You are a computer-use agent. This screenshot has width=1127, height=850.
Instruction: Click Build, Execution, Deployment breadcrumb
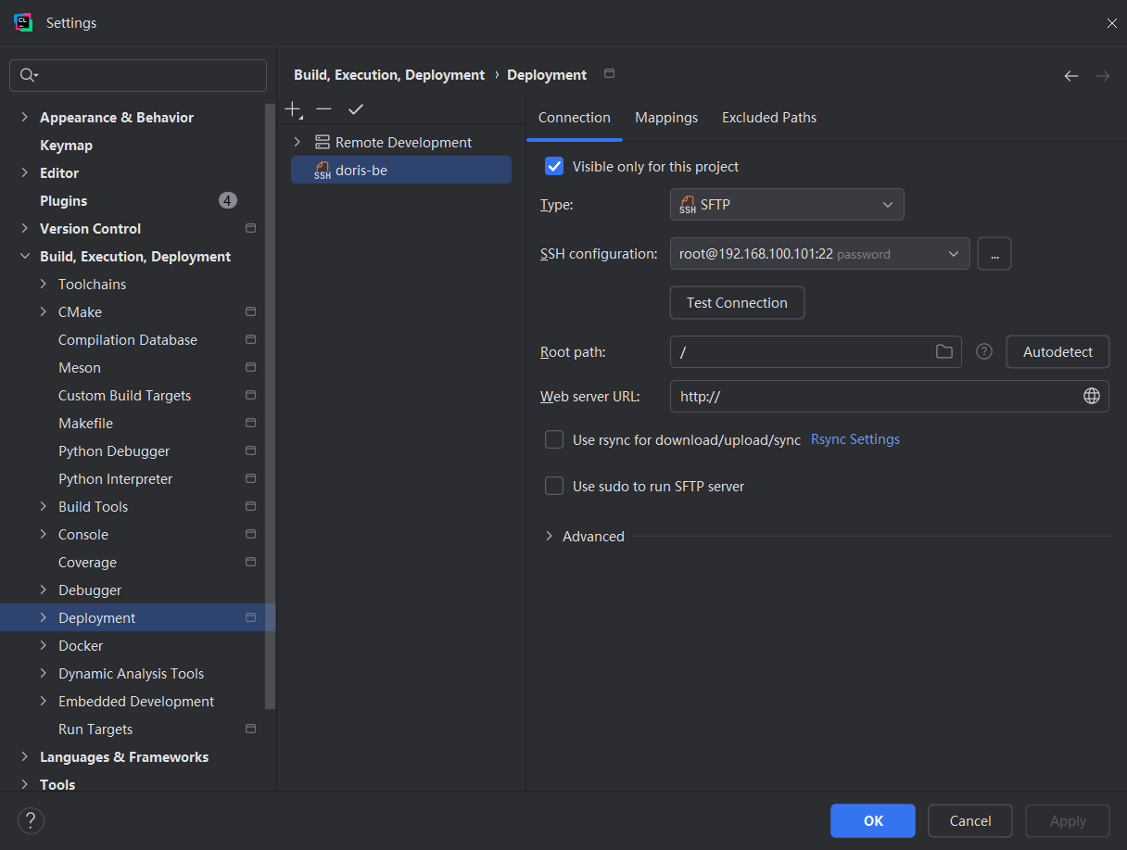coord(389,75)
